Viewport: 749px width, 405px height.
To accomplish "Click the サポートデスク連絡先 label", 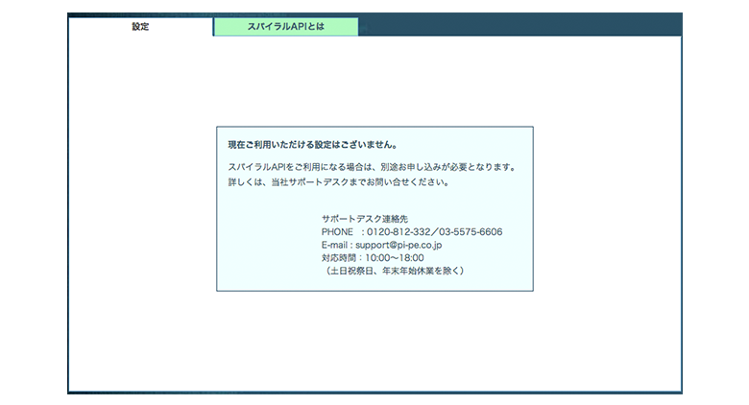I will [x=365, y=219].
